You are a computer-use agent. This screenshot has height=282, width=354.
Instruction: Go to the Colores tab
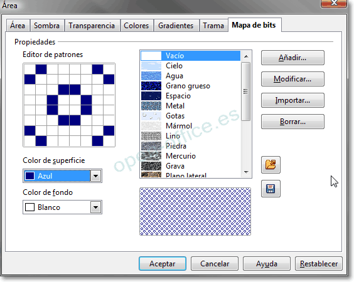click(136, 26)
